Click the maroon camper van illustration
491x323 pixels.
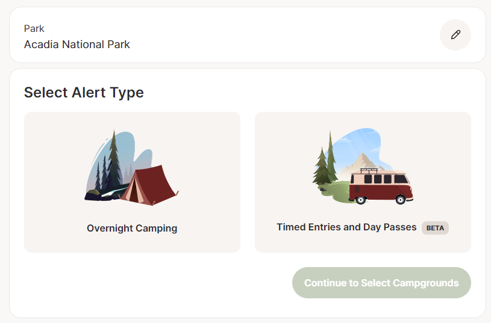click(380, 186)
